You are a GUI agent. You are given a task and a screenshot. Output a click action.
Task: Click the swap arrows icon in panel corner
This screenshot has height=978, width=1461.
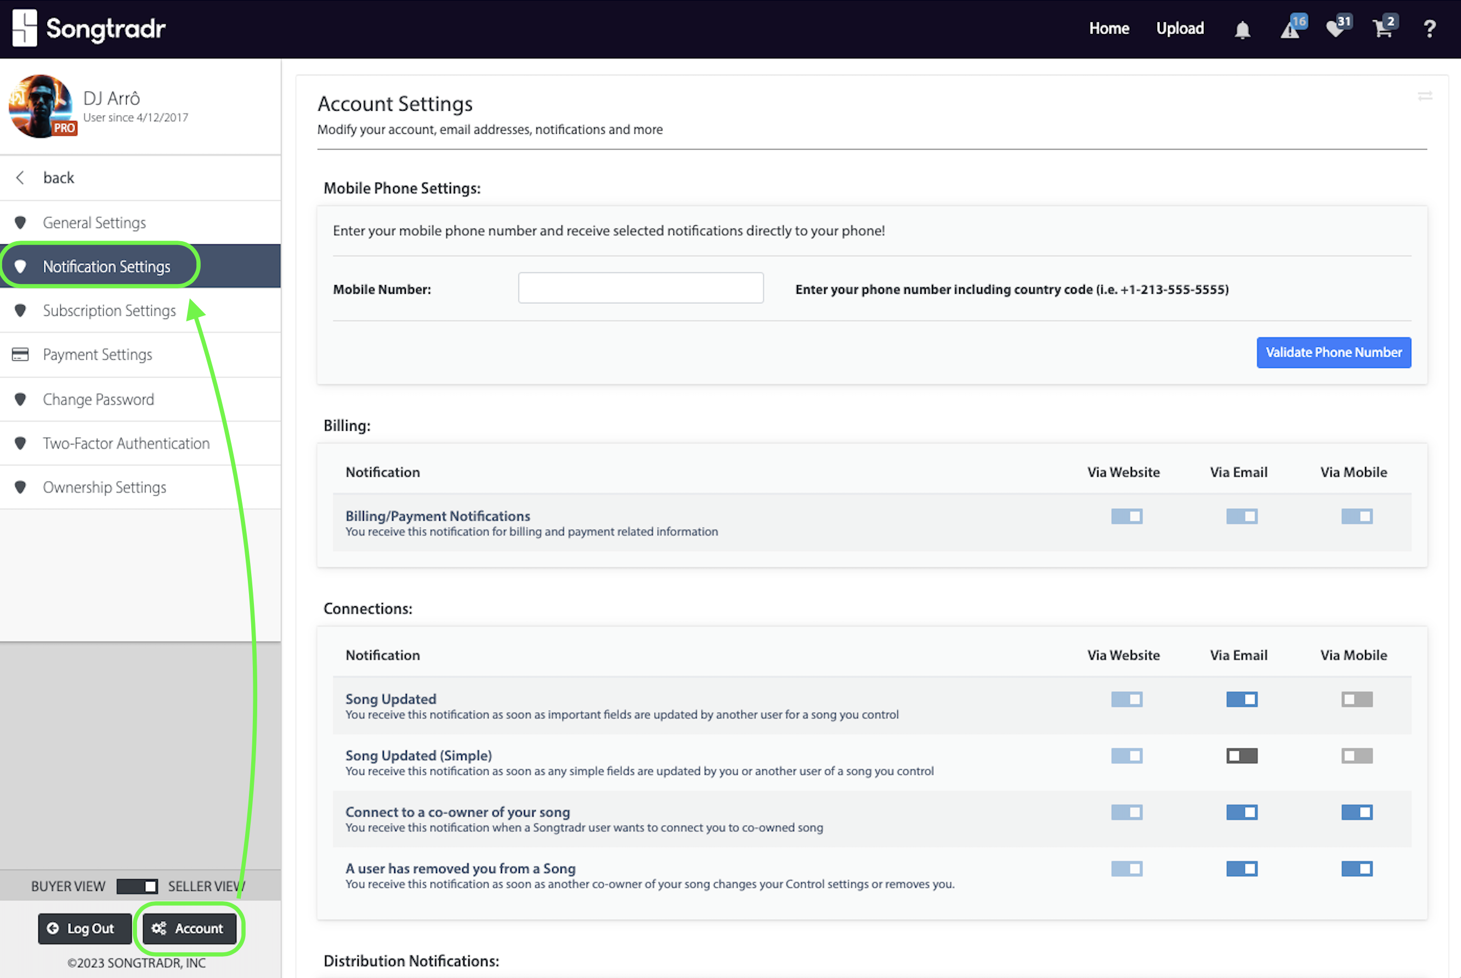pyautogui.click(x=1425, y=96)
